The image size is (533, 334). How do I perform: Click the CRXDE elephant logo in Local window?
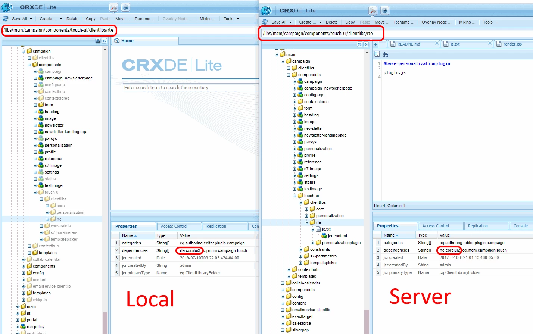[7, 7]
